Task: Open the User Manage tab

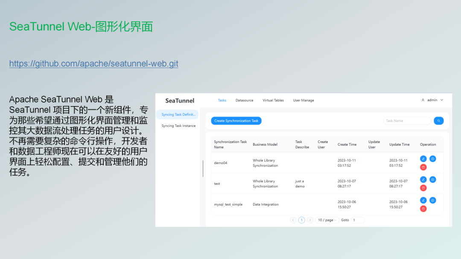Action: tap(303, 100)
